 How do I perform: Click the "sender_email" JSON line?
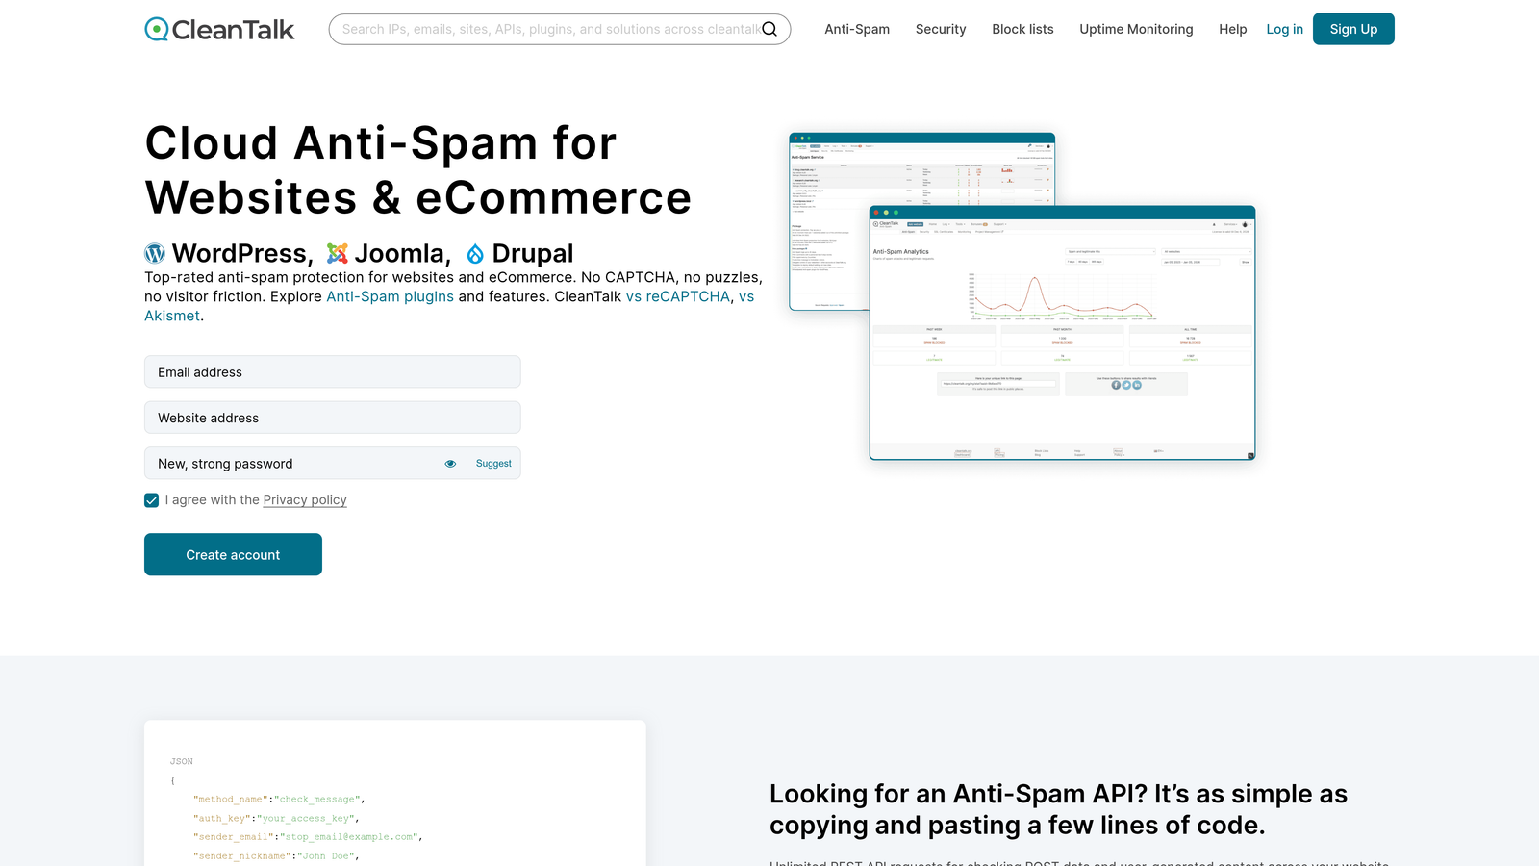308,837
